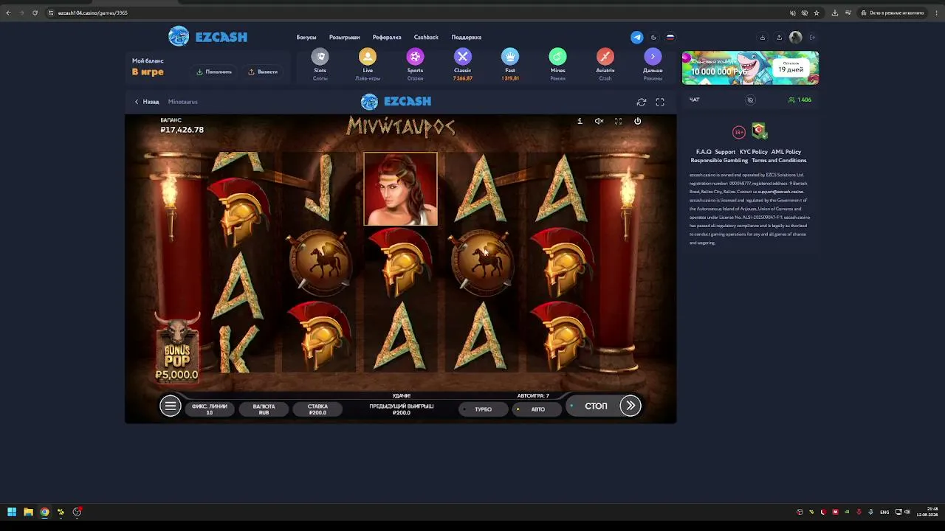Viewport: 945px width, 531px height.
Task: Open the Валюта RUB selector
Action: click(264, 409)
